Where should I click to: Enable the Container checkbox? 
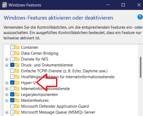coord(12,47)
